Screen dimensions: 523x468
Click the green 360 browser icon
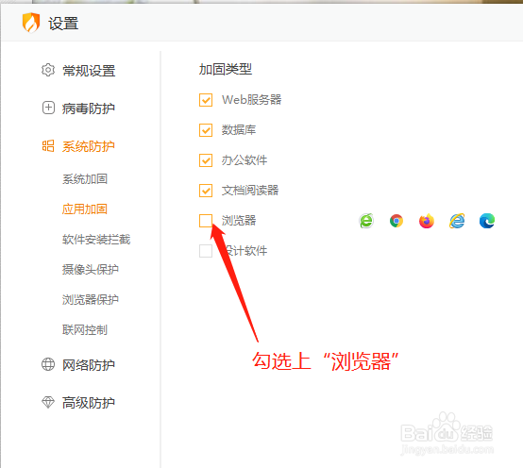coord(366,221)
